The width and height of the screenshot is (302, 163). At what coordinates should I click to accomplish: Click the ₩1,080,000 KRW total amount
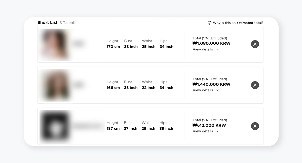[x=211, y=43]
